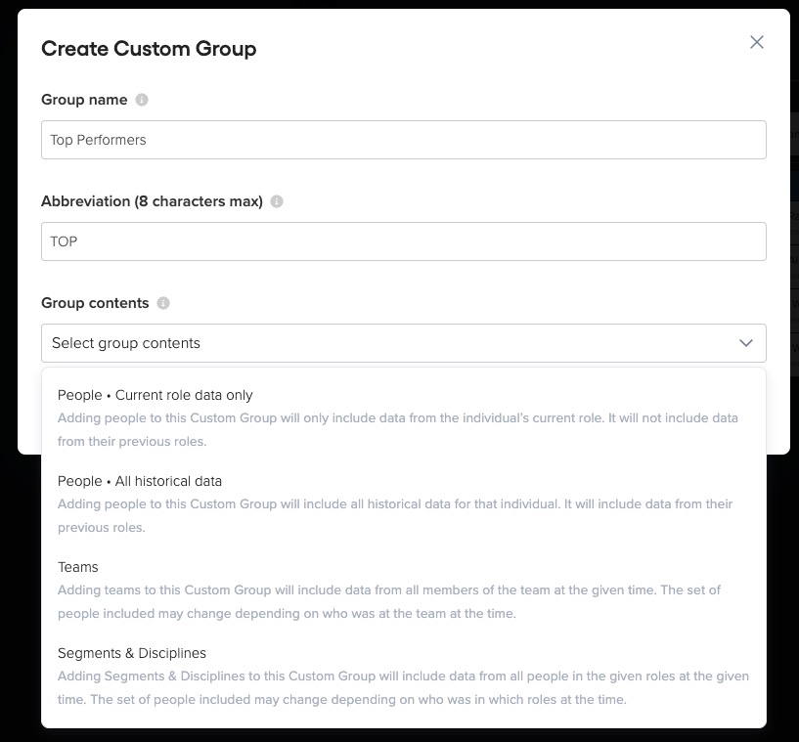Focus the Abbreviation field containing TOP

click(404, 241)
